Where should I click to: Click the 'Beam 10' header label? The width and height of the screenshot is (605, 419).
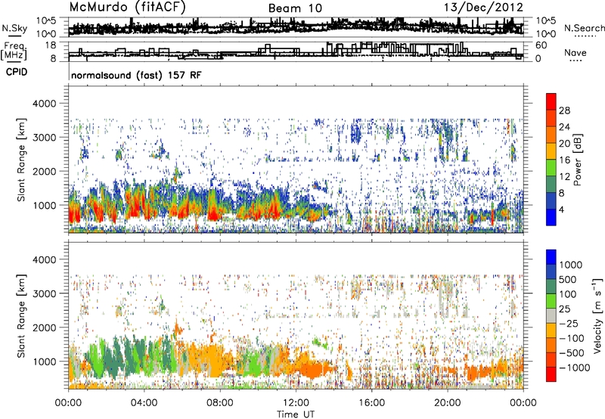295,8
